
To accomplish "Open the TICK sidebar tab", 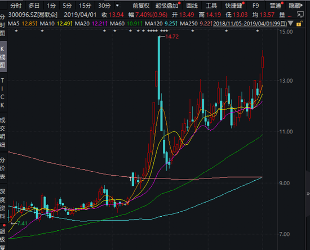I will pos(3,93).
